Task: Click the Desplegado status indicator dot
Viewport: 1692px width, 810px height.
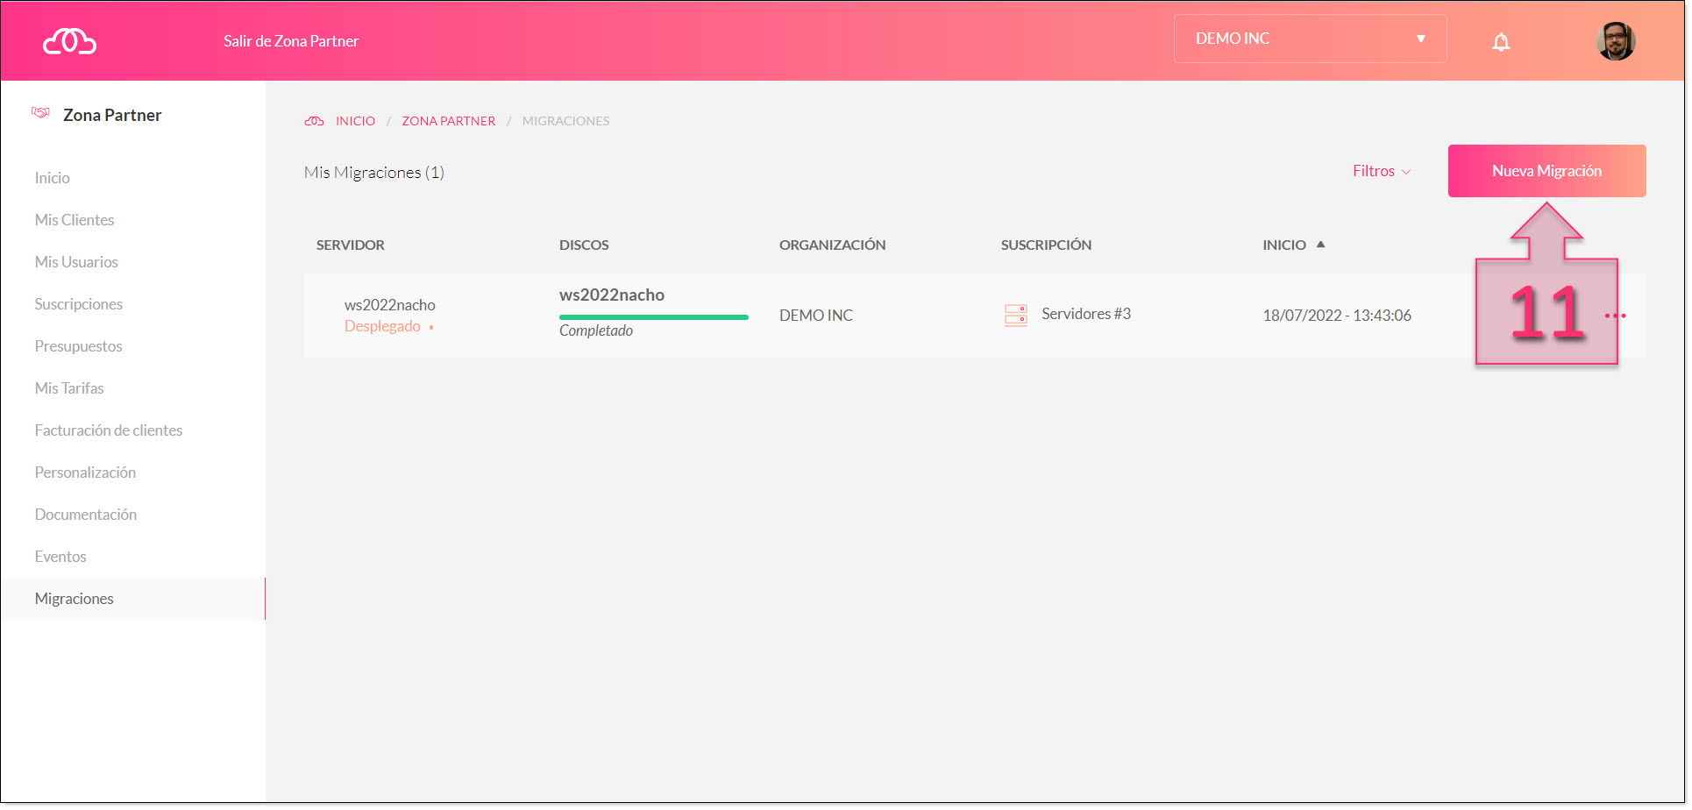Action: 430,326
